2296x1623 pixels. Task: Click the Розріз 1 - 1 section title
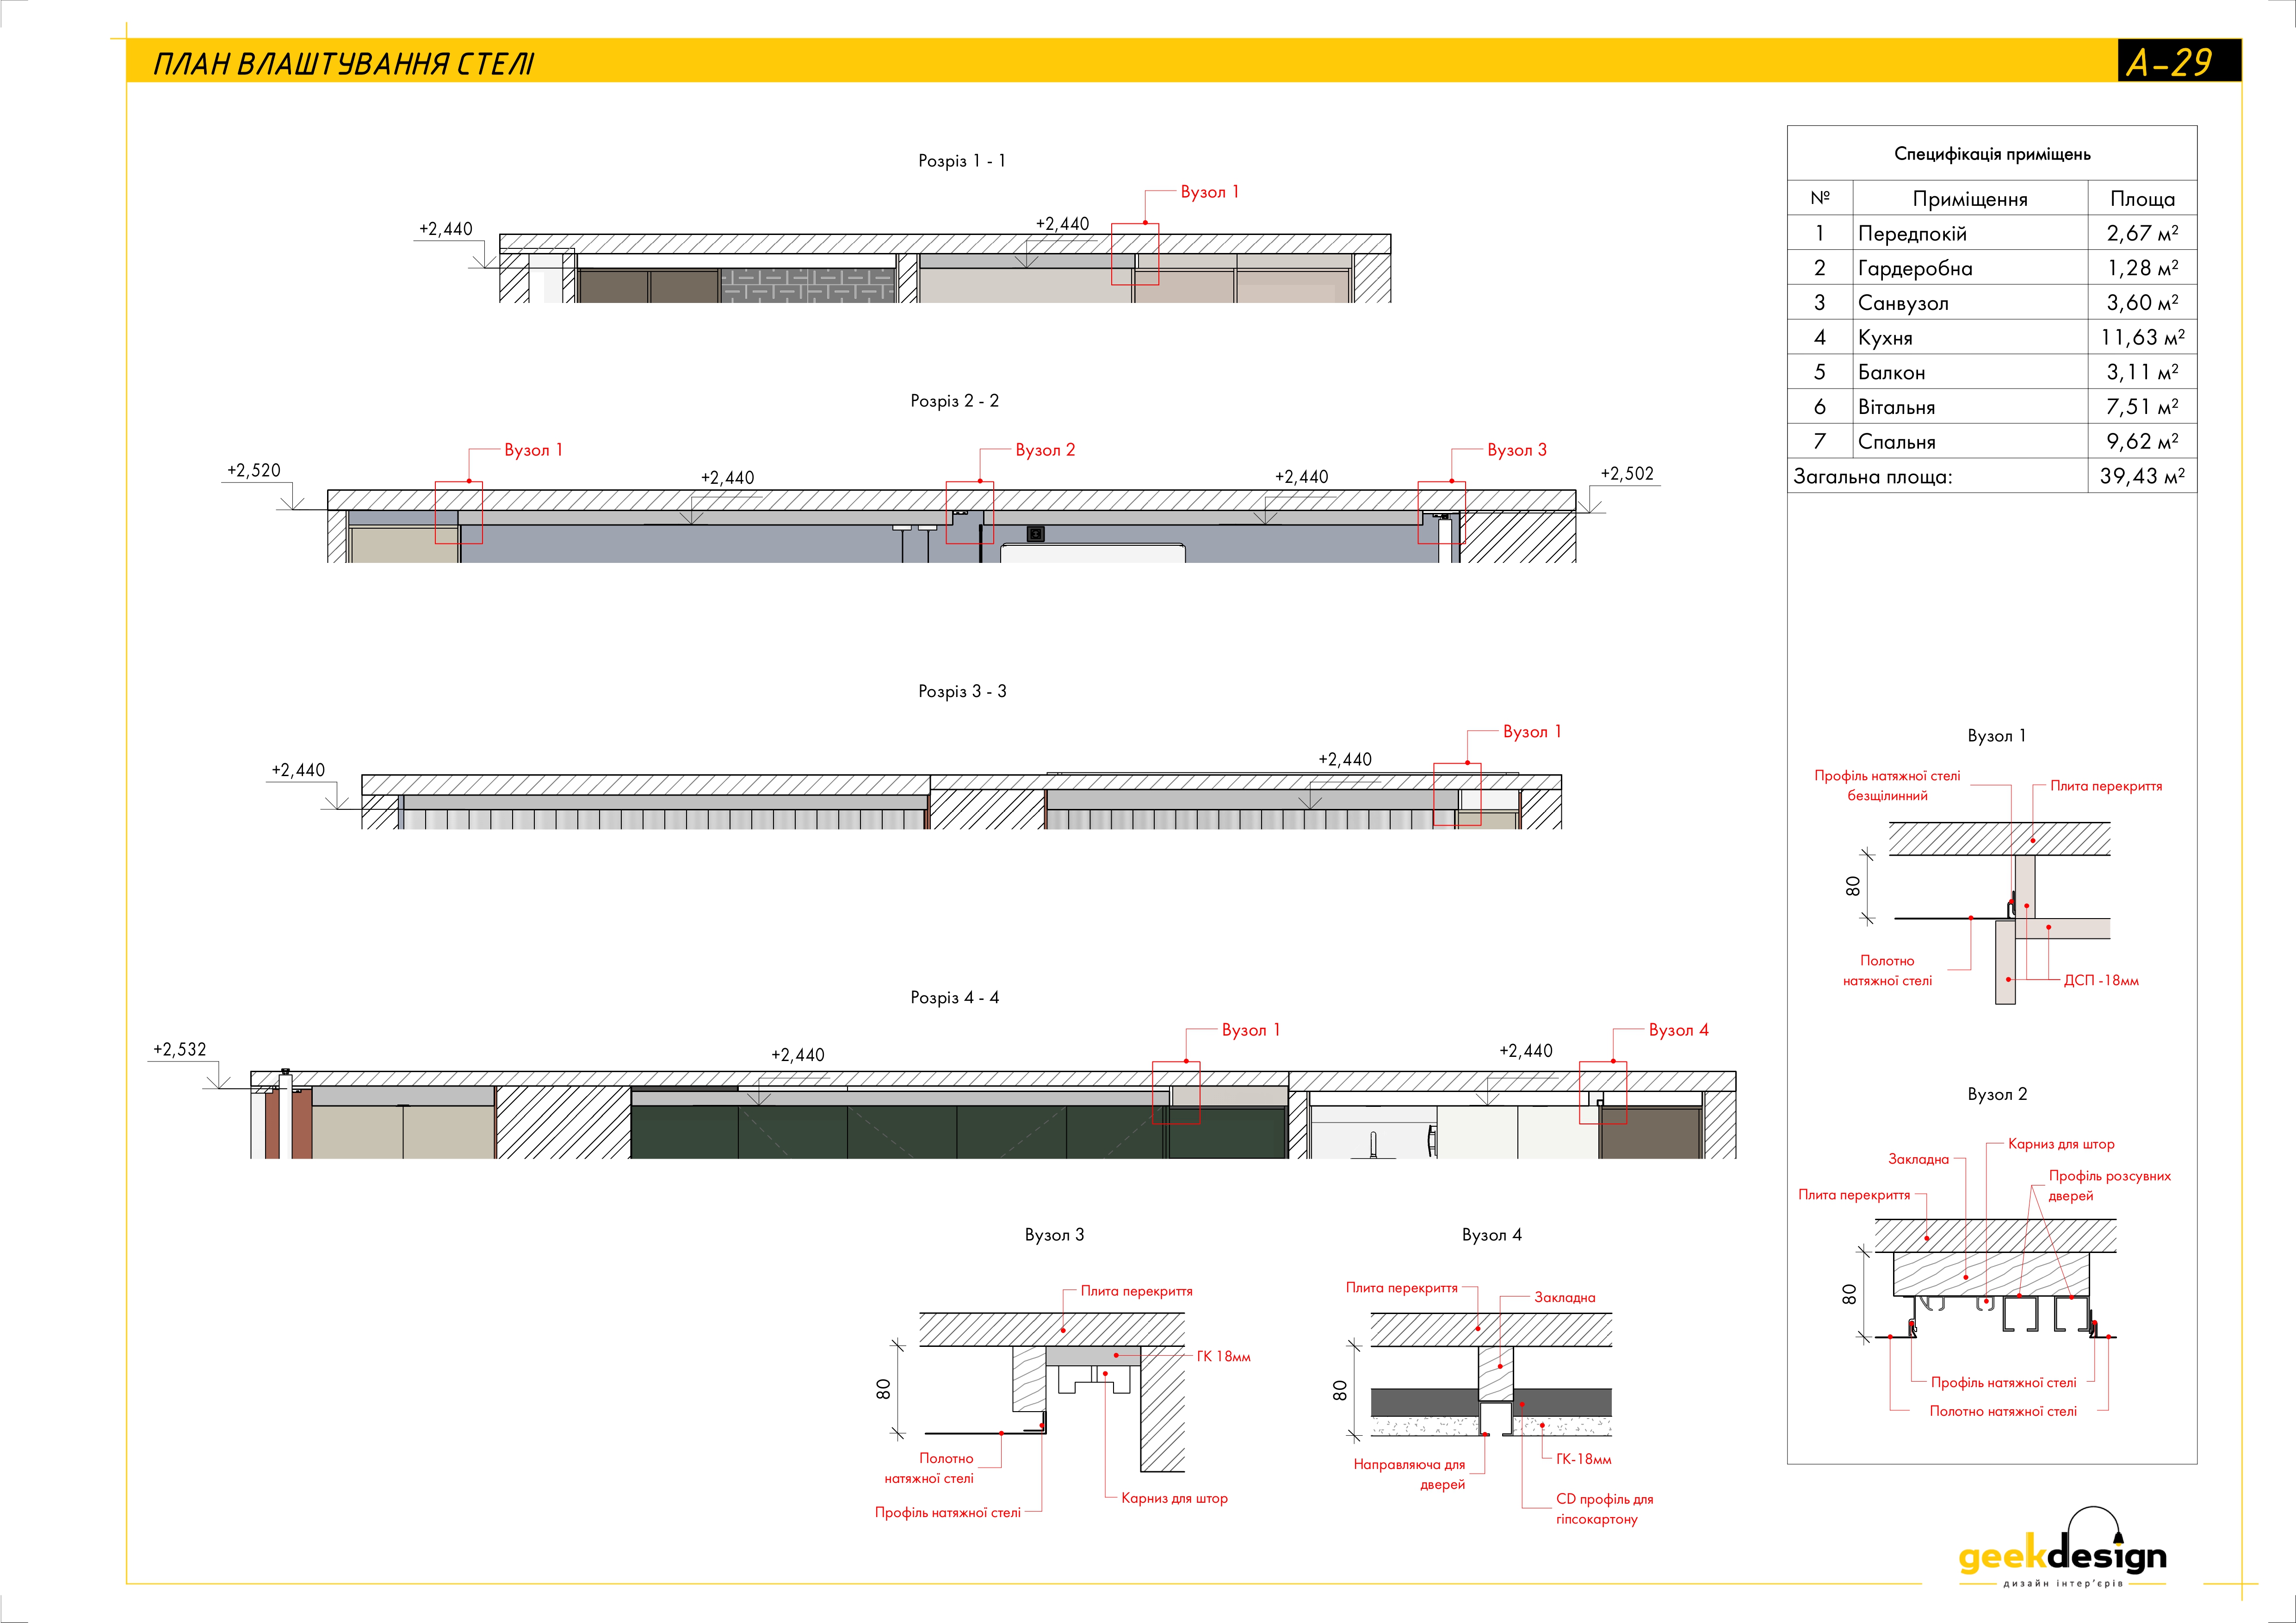pyautogui.click(x=961, y=161)
